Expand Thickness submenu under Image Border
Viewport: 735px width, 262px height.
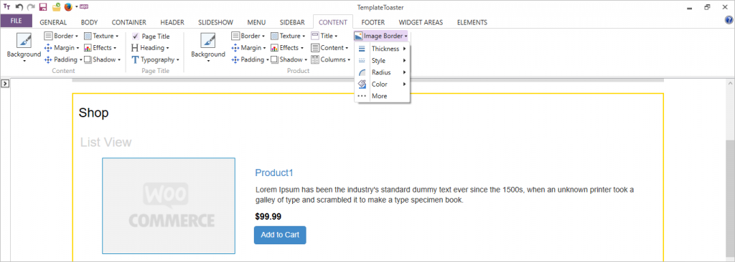click(x=382, y=49)
